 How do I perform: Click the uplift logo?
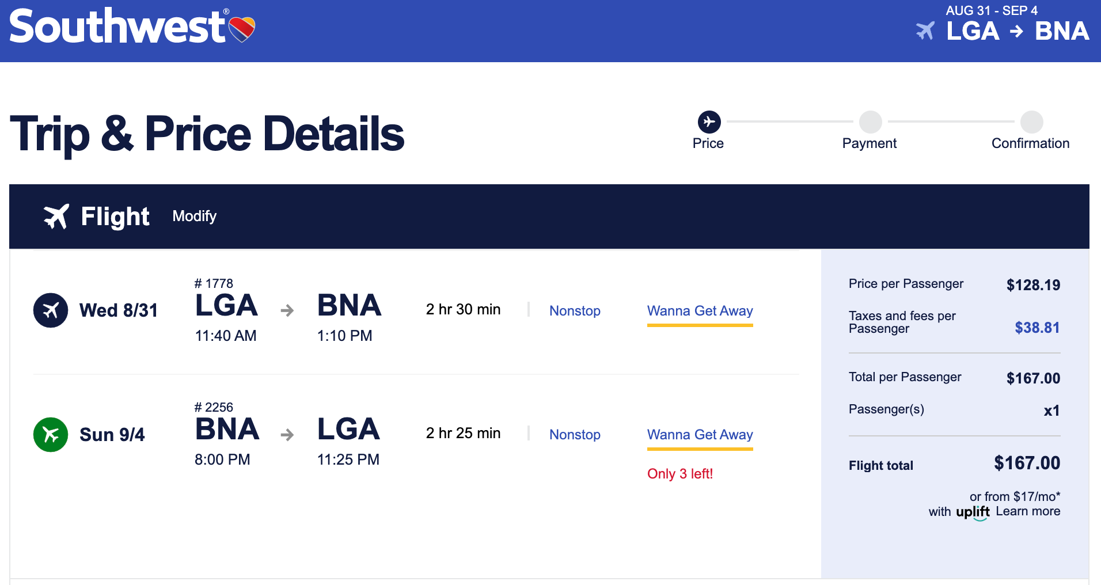point(973,512)
